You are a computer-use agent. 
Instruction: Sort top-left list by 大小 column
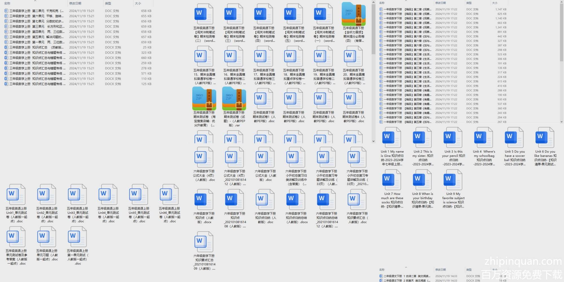(x=138, y=3)
